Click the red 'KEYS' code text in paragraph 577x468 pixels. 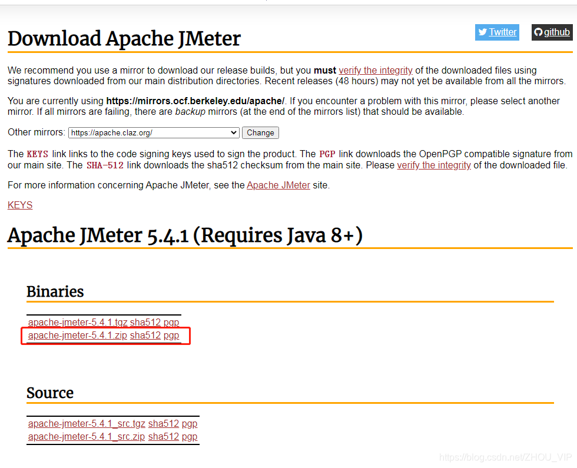coord(38,154)
